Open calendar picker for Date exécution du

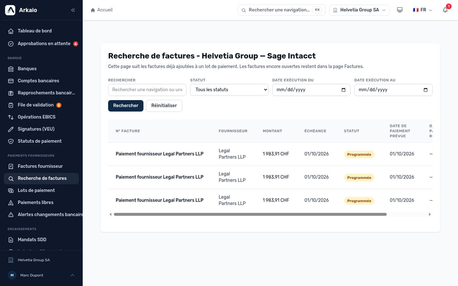click(x=343, y=90)
